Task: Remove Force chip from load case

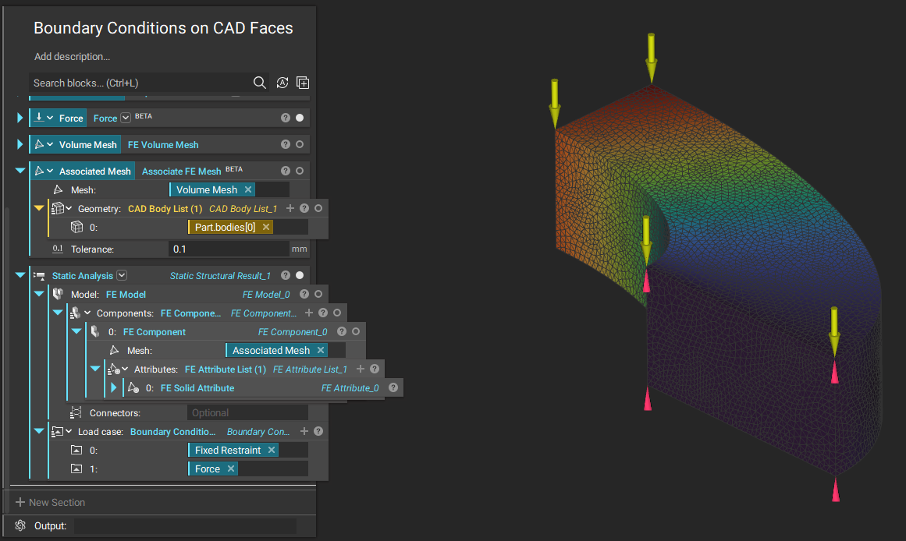Action: point(230,469)
